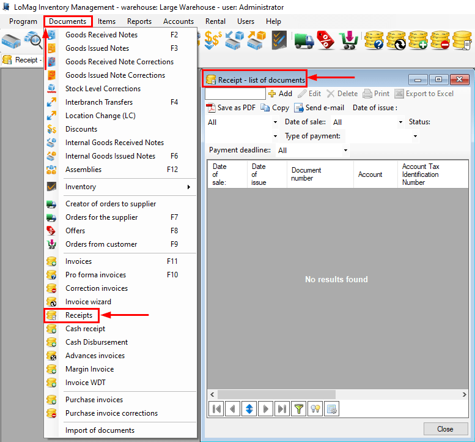Screen dimensions: 475x442
Task: Go to first record navigation icon
Action: [216, 409]
